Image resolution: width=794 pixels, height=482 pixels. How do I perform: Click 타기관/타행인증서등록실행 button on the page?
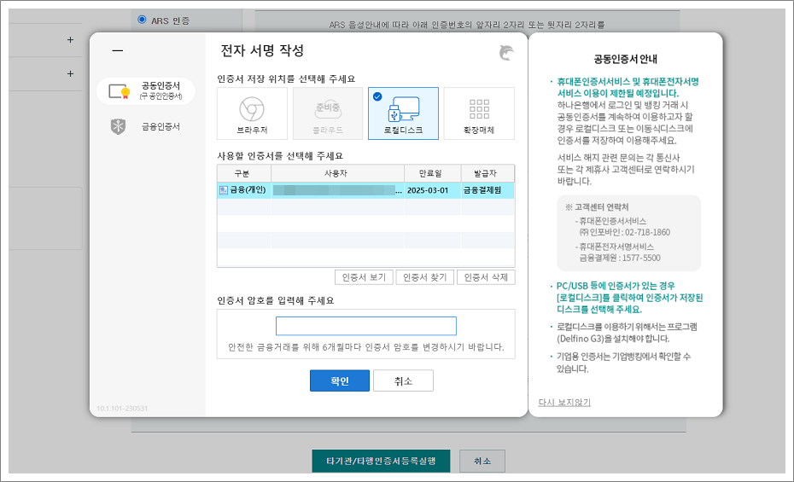pyautogui.click(x=381, y=461)
